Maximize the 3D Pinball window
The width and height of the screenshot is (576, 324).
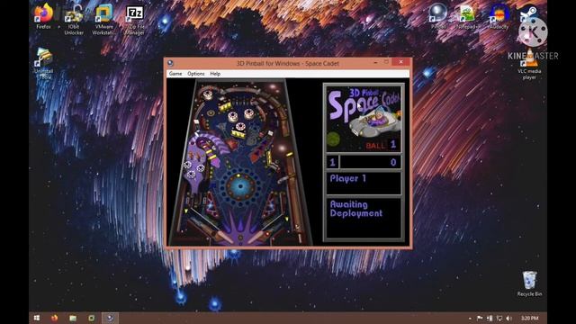point(386,62)
